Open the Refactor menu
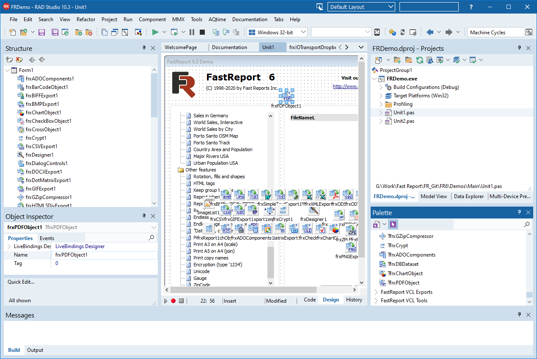537x359 pixels. [85, 19]
